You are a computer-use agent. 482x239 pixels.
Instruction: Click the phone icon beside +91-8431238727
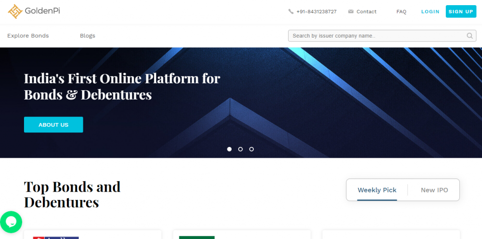[x=291, y=12]
